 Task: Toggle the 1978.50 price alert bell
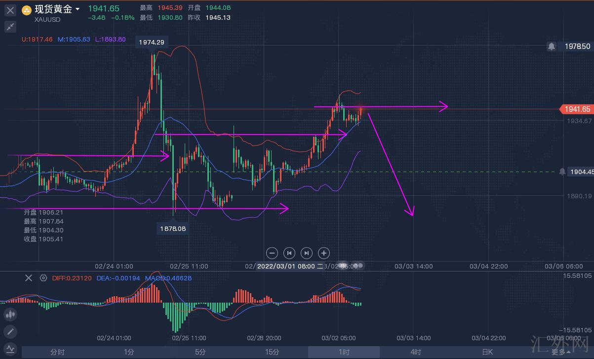point(552,46)
